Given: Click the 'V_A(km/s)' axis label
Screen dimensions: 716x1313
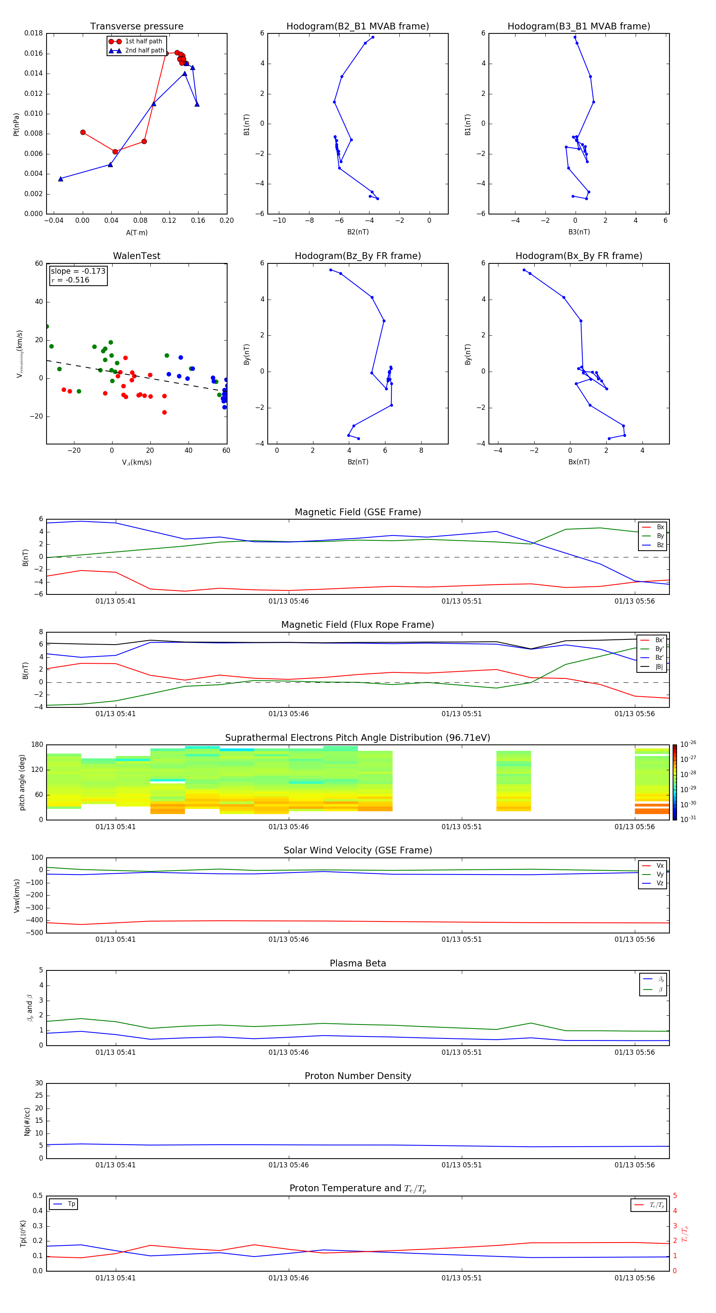Looking at the screenshot, I should (136, 462).
